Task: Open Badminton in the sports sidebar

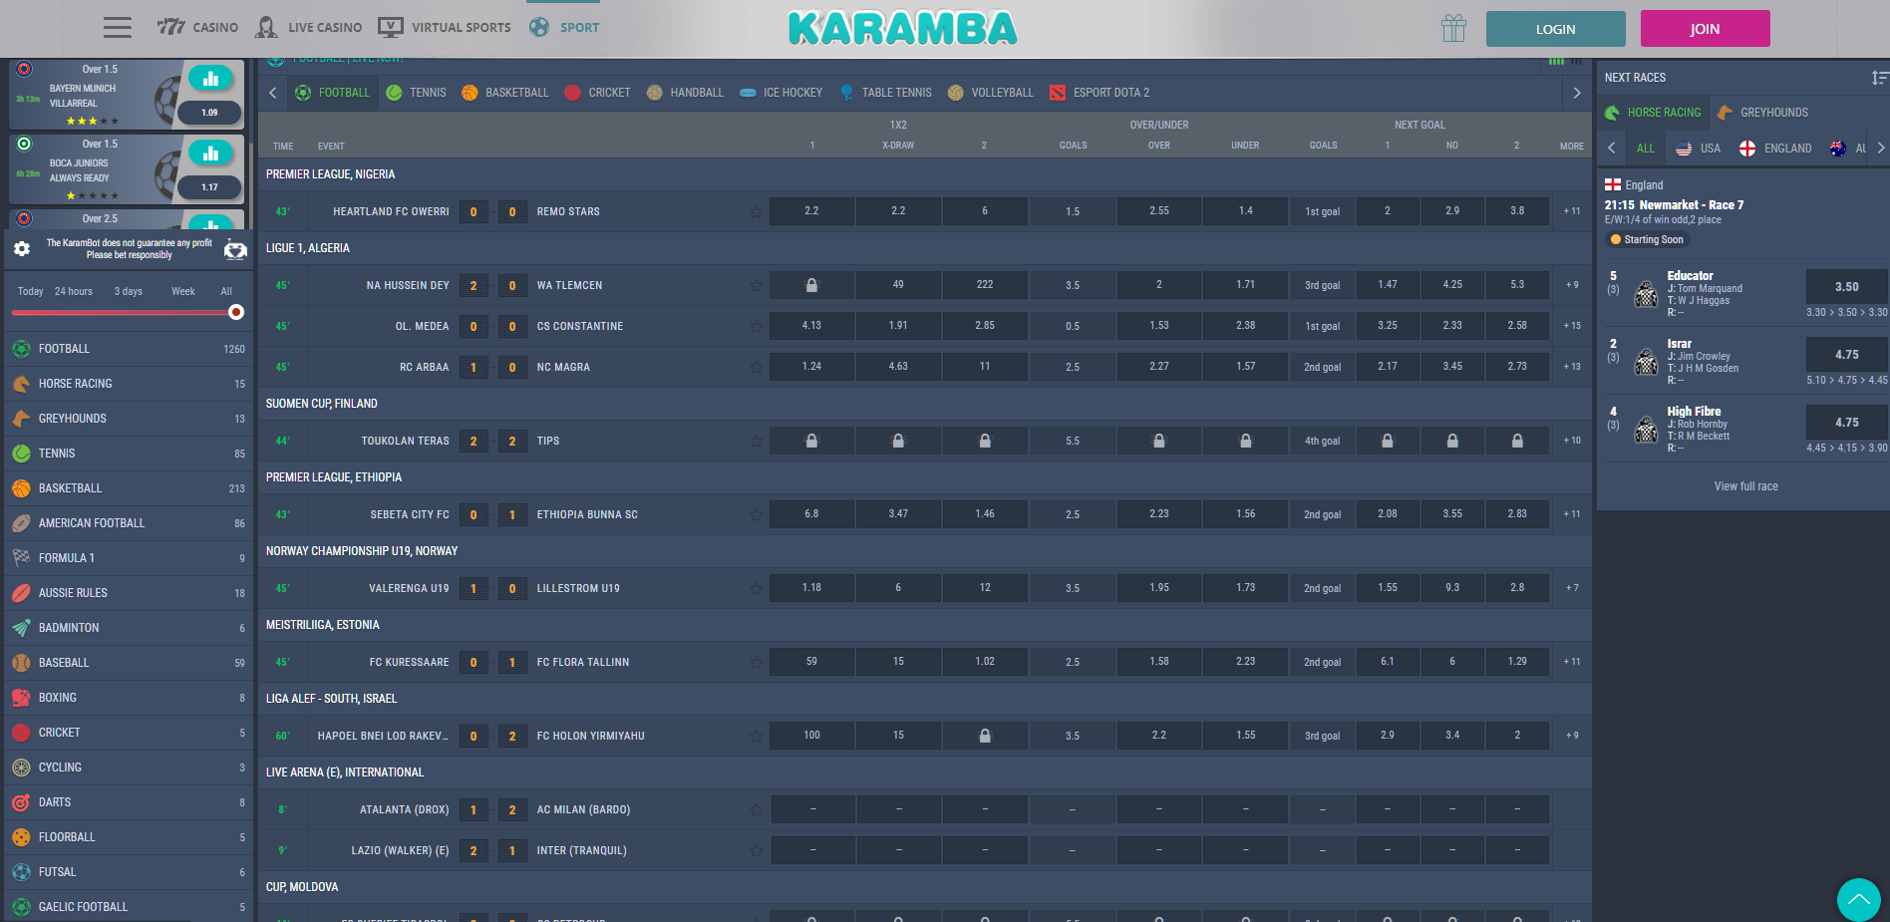Action: pyautogui.click(x=129, y=628)
